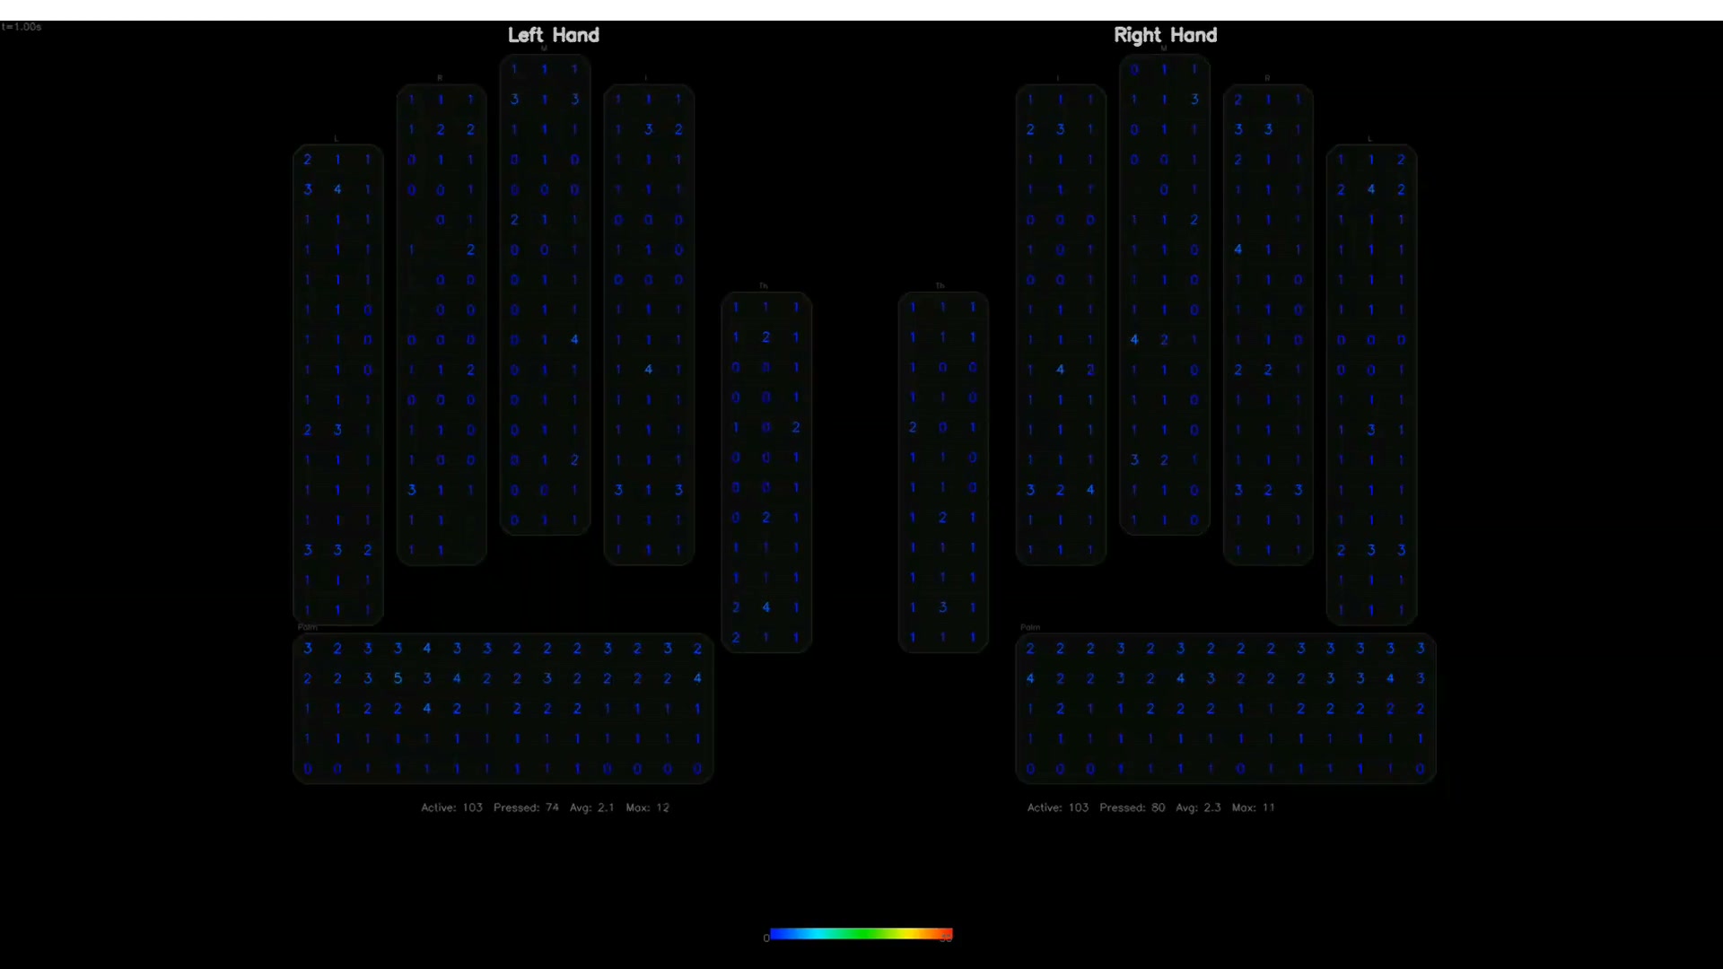The height and width of the screenshot is (969, 1723).
Task: Click the left hand 'Max: 12' readout
Action: coord(647,807)
